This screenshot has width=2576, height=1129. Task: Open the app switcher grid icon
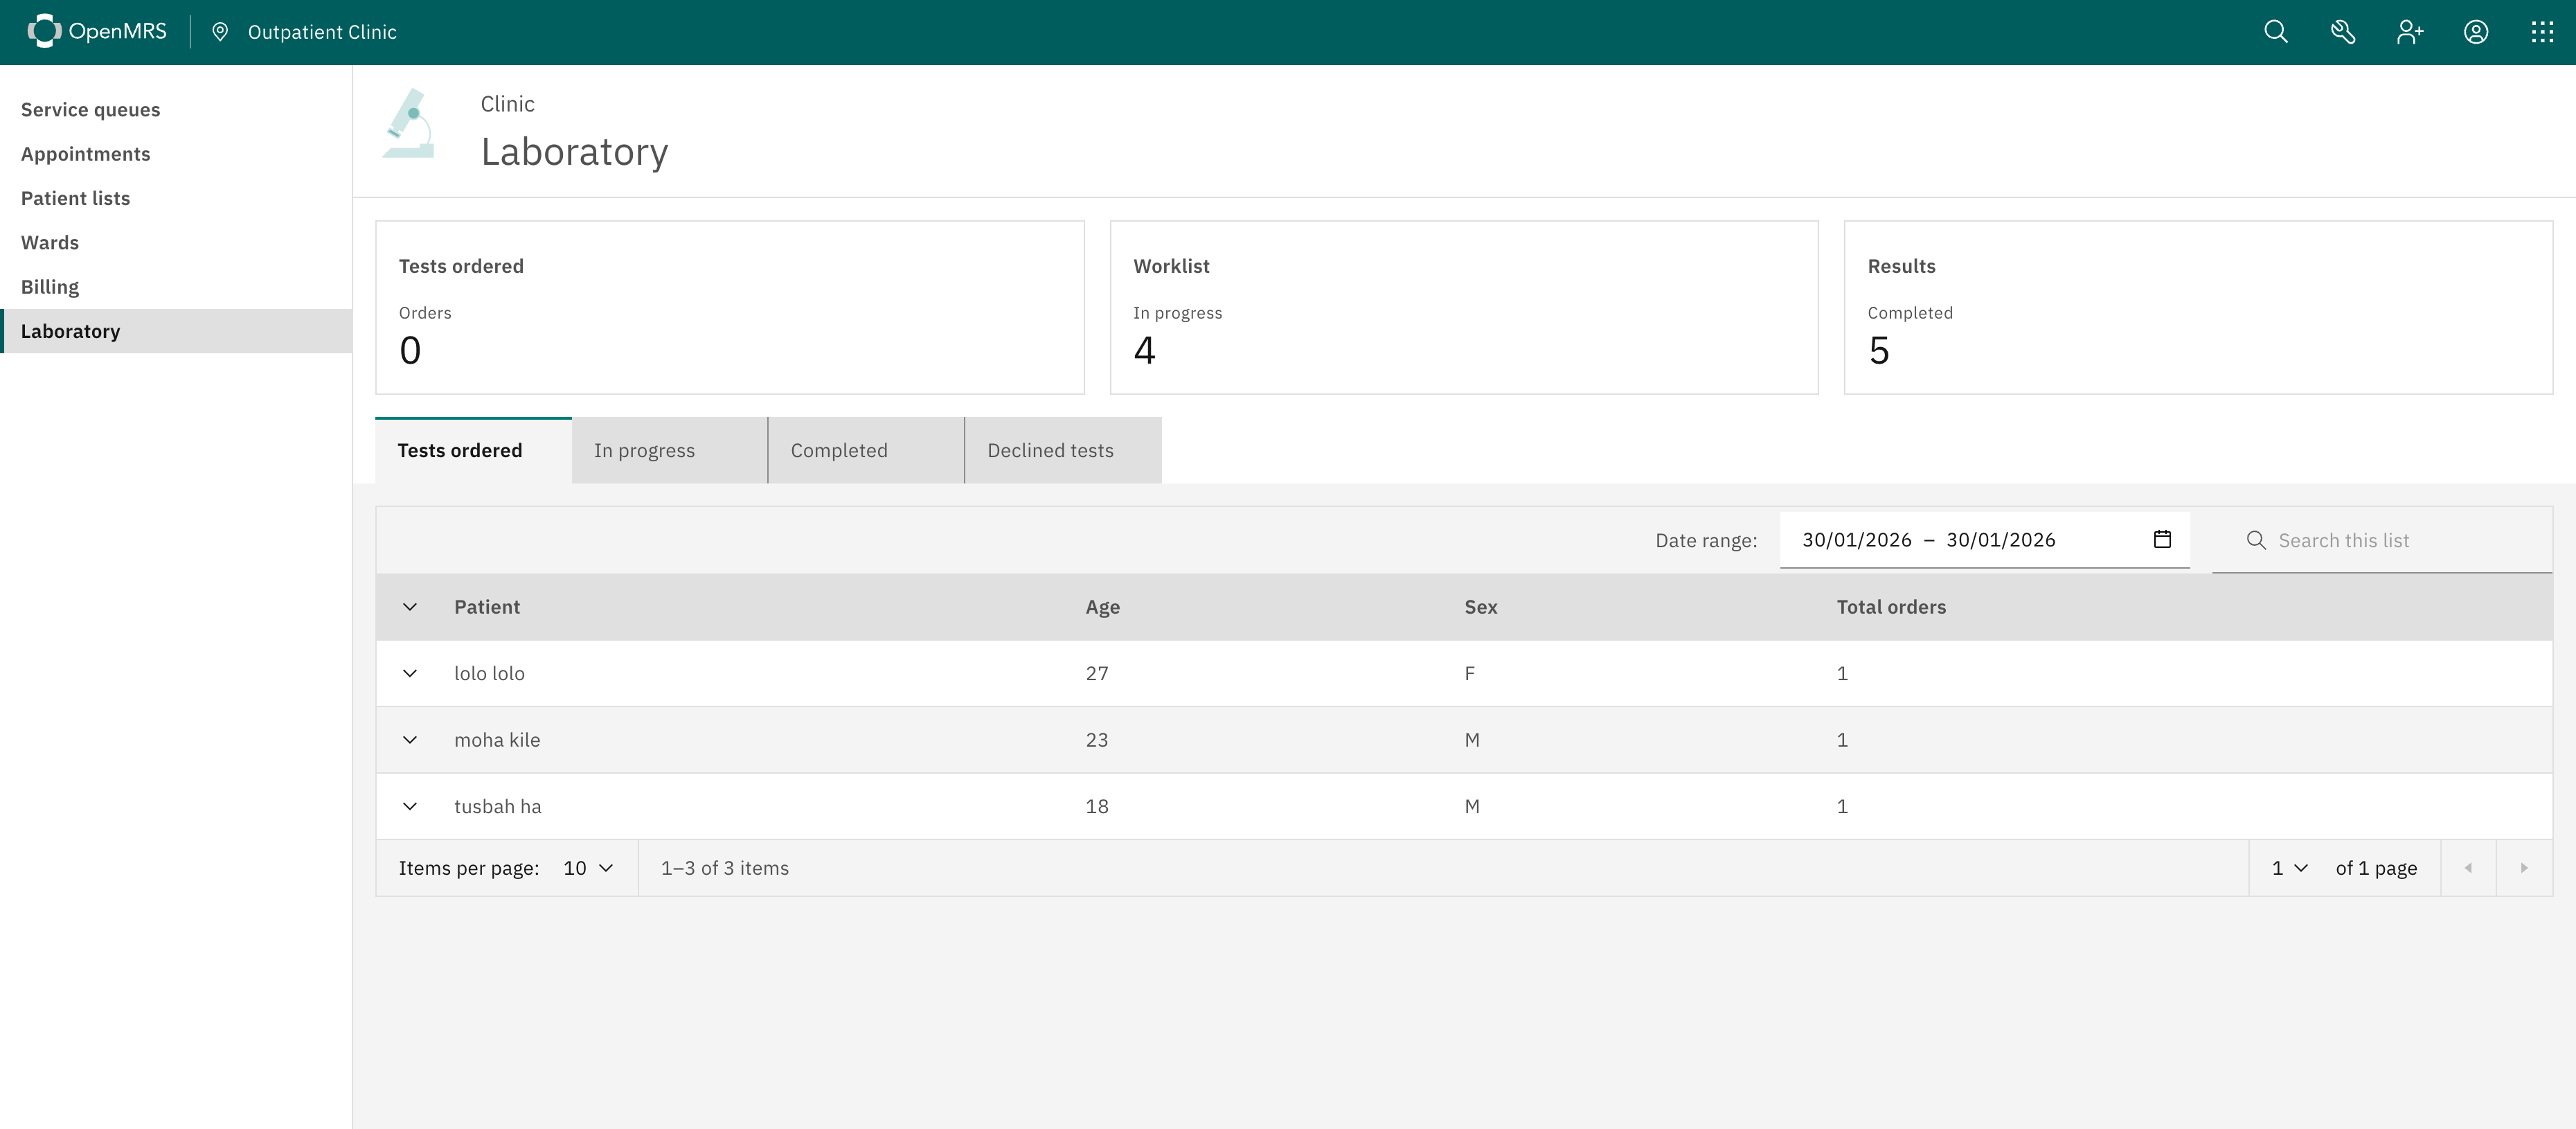pos(2541,32)
